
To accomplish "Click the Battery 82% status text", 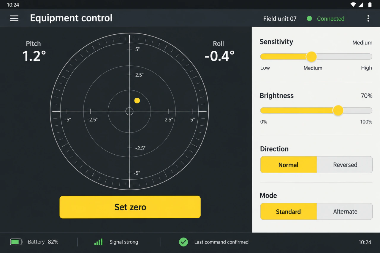I will (43, 242).
